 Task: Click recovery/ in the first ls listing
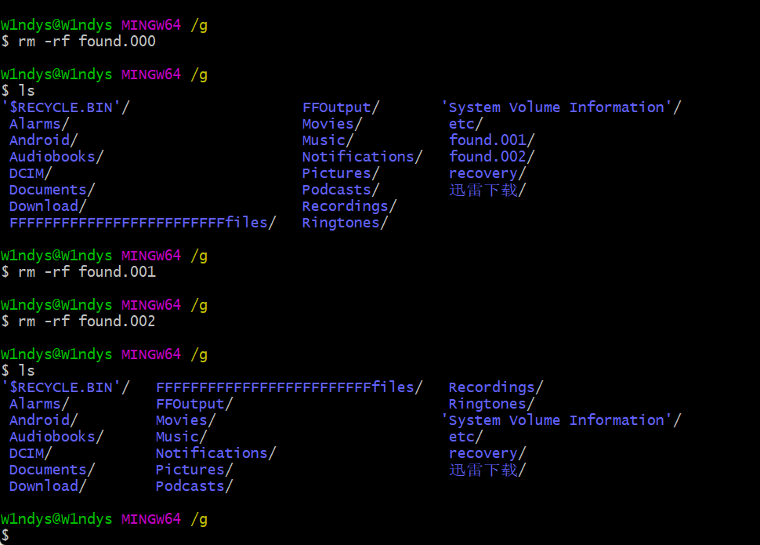pyautogui.click(x=487, y=173)
